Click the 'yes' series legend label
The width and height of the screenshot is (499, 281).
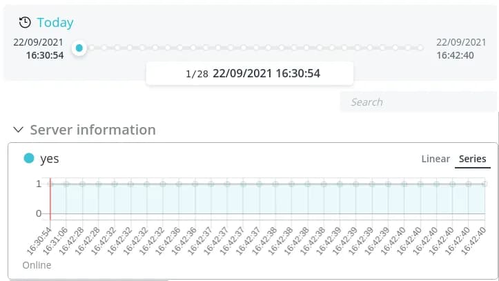50,159
